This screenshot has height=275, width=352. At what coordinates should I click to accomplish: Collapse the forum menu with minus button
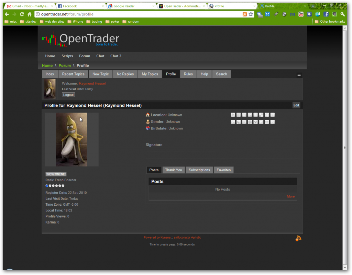click(x=299, y=75)
